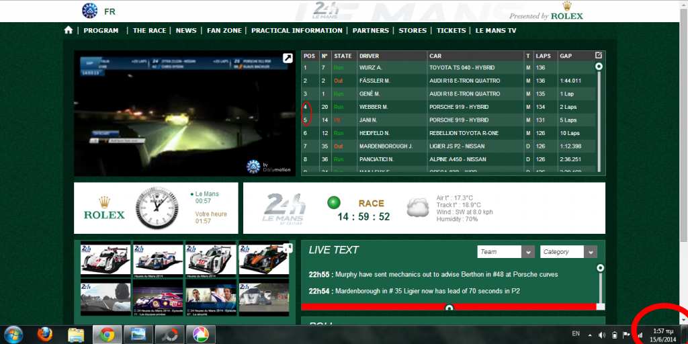Open Episode 11 Les équipes privées video
Screen dimensions: 688x344
coord(158,299)
